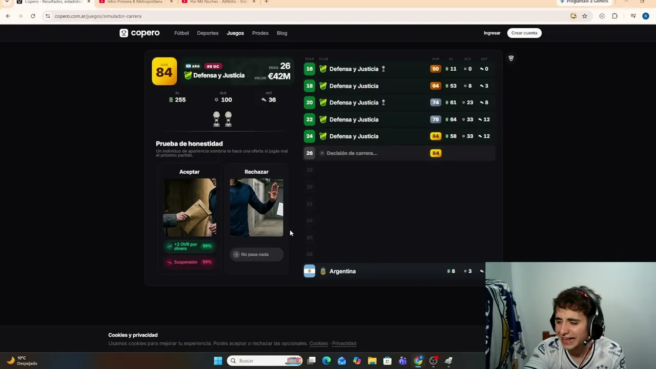Open the Privacidad link in privacy banner
Image resolution: width=656 pixels, height=369 pixels.
click(344, 343)
